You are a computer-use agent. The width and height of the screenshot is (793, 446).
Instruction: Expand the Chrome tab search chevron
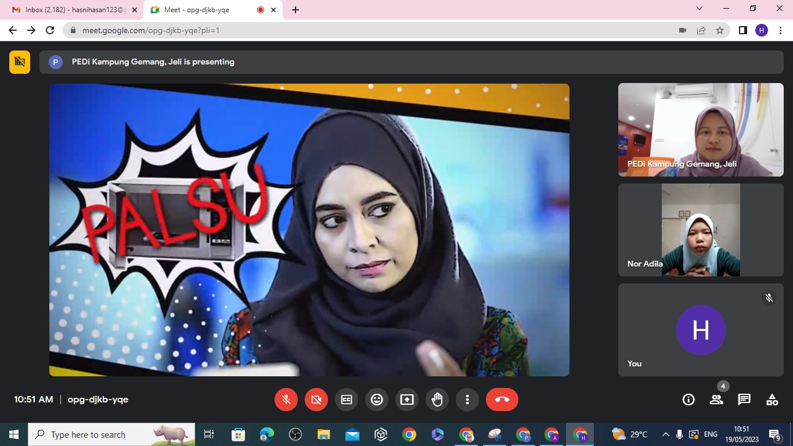(700, 9)
